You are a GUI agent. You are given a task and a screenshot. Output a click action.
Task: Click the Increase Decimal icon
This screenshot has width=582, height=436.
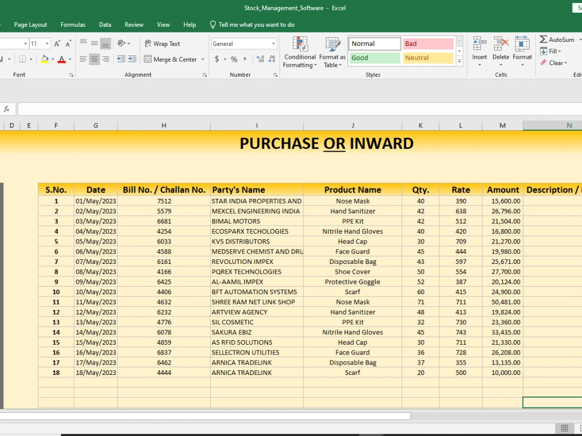click(260, 59)
